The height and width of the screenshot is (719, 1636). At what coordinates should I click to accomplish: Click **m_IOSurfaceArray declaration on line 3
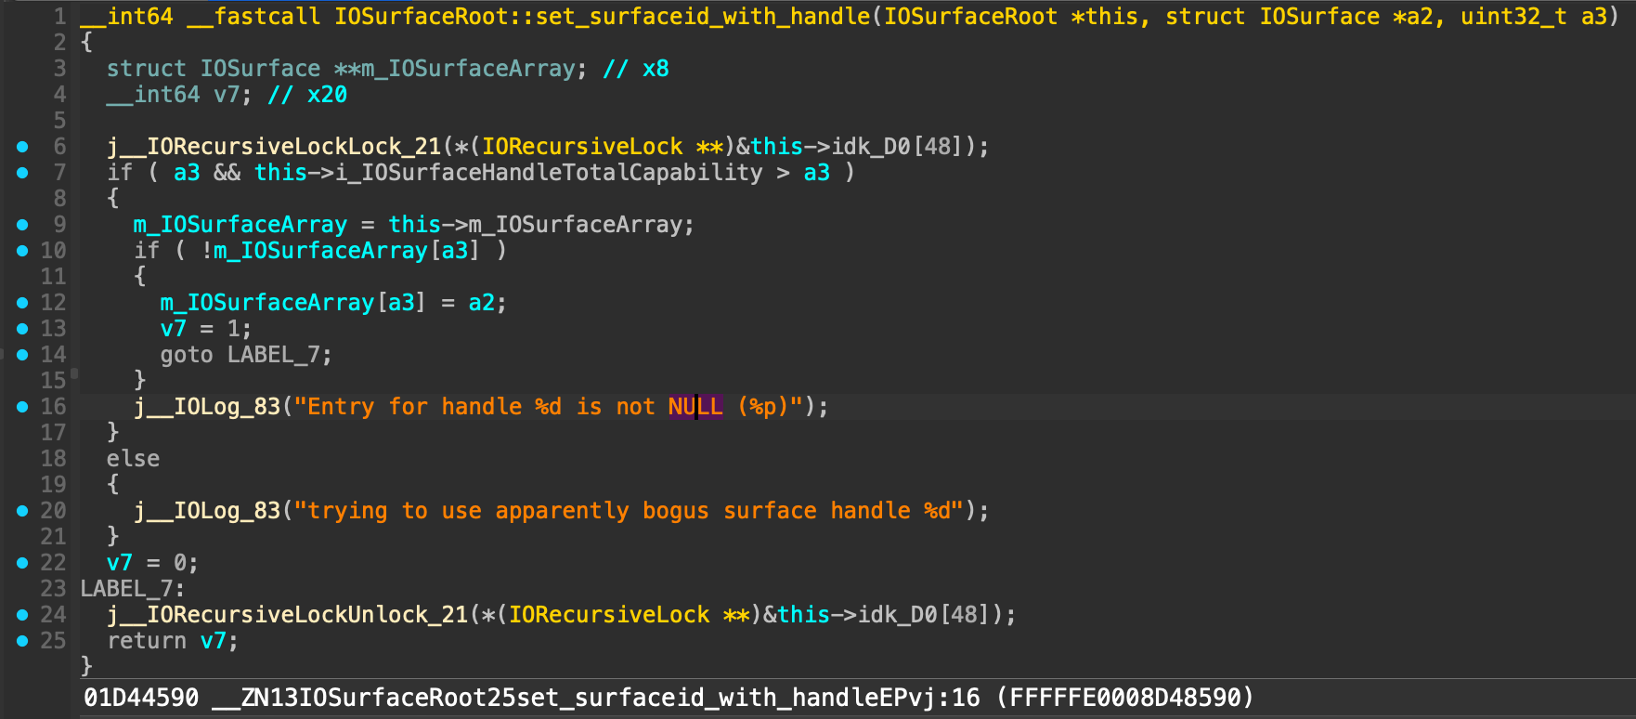(454, 69)
